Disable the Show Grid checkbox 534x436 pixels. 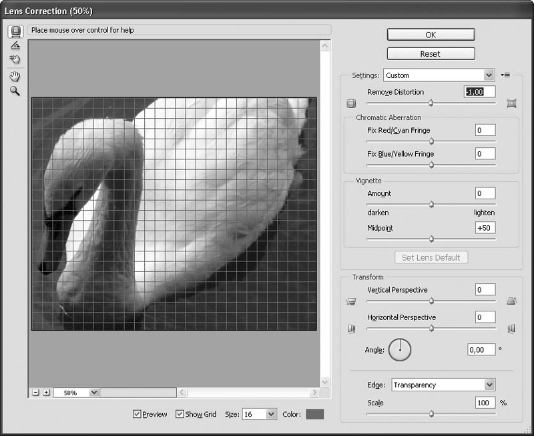click(180, 414)
